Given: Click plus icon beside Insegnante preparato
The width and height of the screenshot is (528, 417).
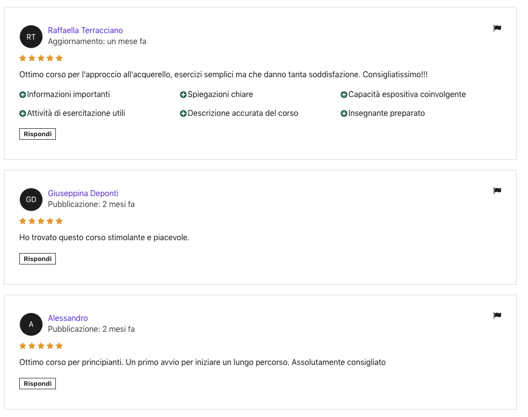Looking at the screenshot, I should 344,114.
